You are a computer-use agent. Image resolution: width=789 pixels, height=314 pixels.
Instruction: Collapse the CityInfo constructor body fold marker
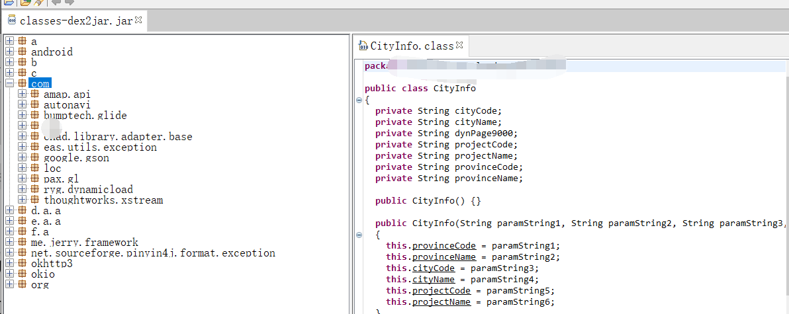(x=359, y=235)
